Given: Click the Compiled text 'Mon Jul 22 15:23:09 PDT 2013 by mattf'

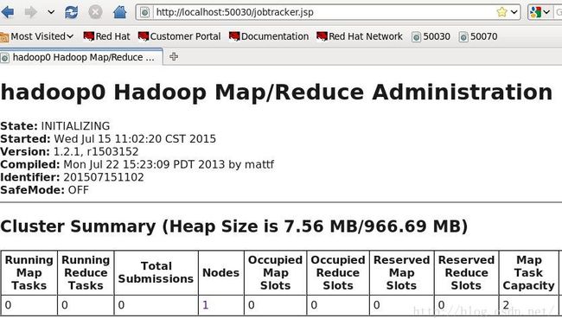Looking at the screenshot, I should pos(169,165).
